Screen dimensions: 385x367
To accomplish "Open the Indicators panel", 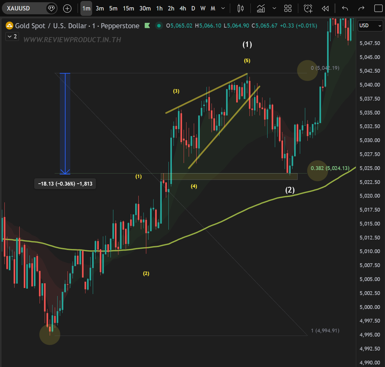I will 261,9.
